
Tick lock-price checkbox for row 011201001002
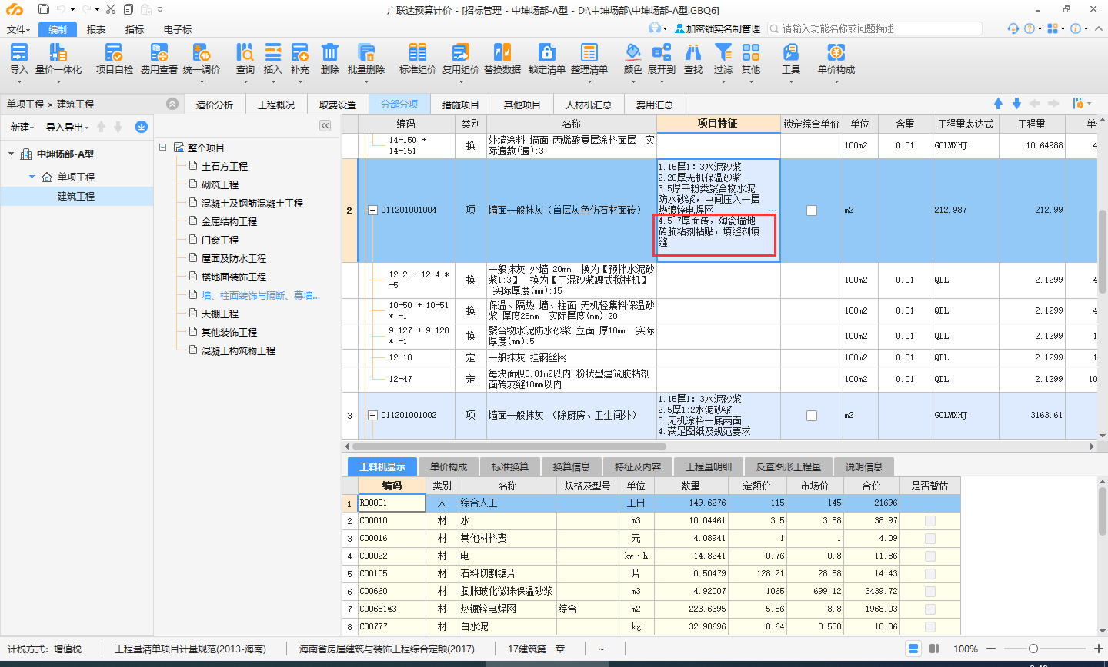point(811,416)
